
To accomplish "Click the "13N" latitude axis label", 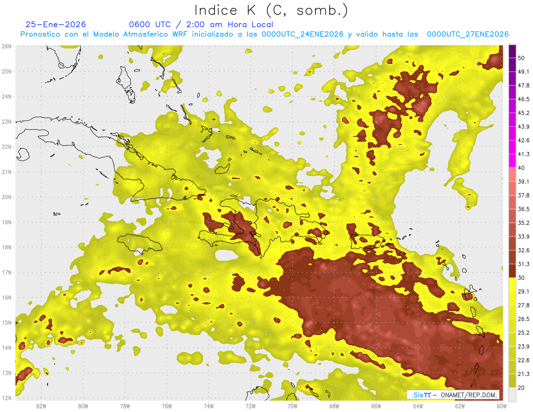I will point(7,373).
